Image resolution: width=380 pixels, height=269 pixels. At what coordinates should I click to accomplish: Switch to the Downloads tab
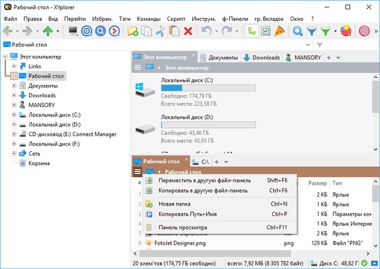coord(261,58)
